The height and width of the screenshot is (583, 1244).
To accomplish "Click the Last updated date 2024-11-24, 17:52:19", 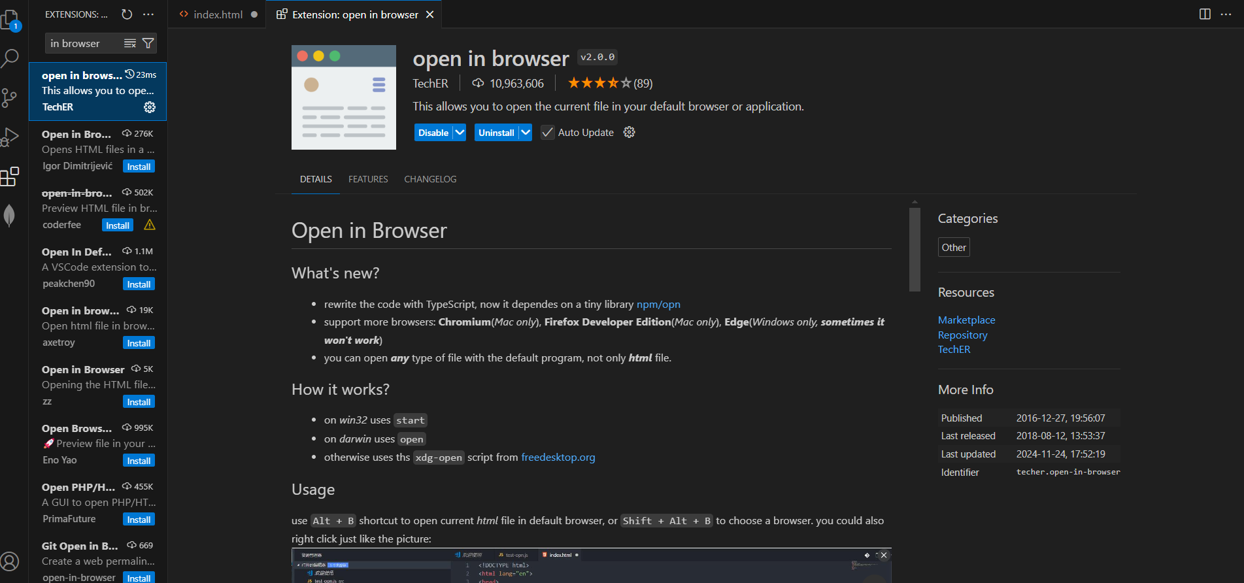I will [x=1060, y=454].
